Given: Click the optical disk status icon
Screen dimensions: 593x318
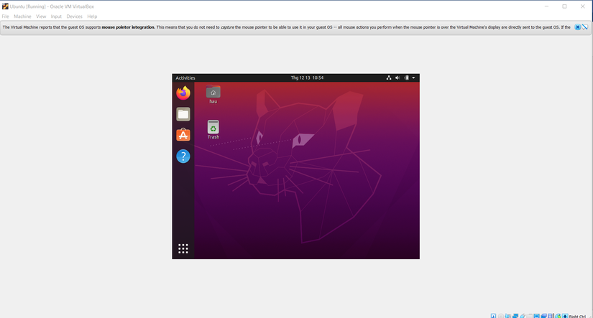Looking at the screenshot, I should 501,316.
